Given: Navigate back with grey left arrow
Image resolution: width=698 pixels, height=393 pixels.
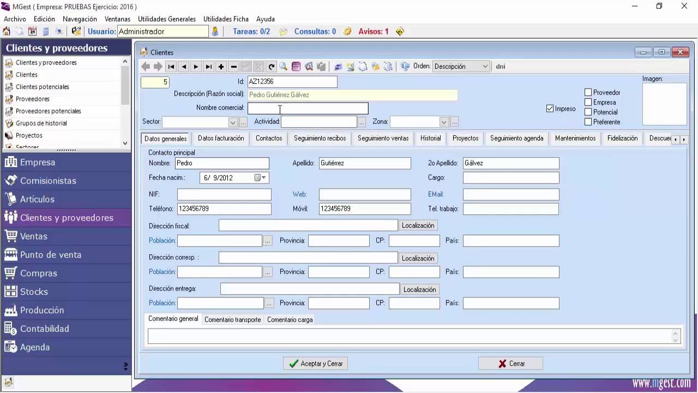Looking at the screenshot, I should 146,67.
